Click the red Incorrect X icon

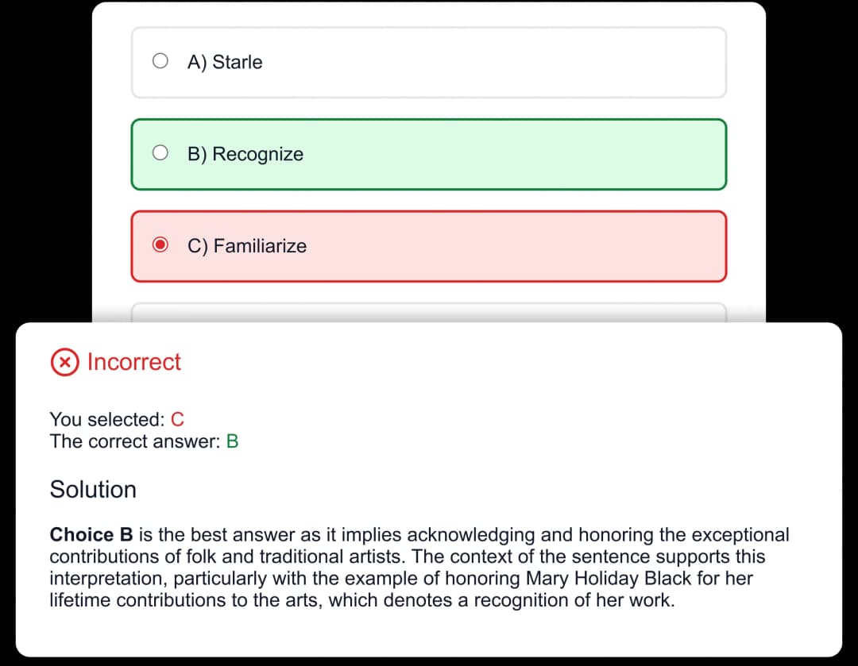65,363
